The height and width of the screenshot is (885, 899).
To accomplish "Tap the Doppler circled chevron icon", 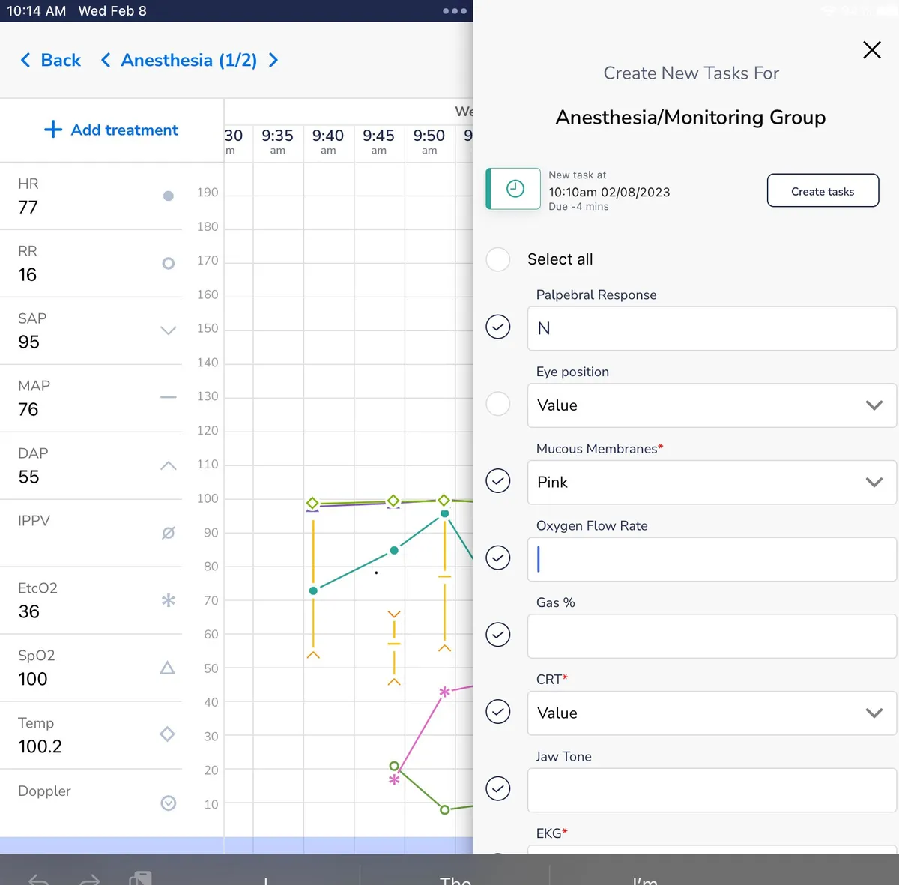I will coord(169,803).
